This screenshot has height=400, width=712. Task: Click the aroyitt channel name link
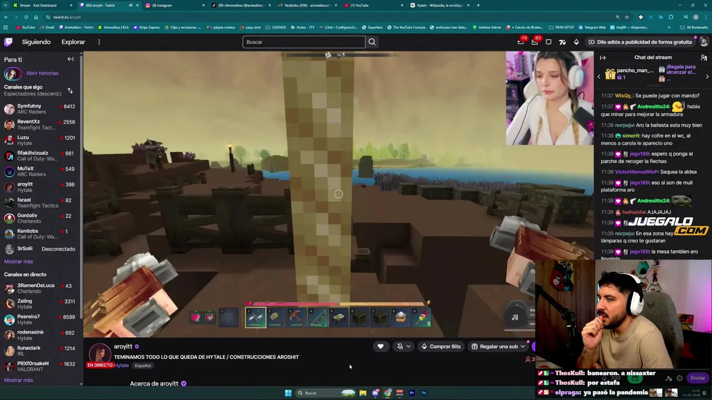(x=123, y=346)
